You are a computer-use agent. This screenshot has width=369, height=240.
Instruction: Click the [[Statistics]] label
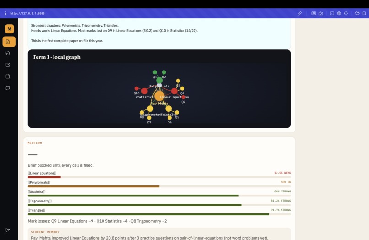pos(37,192)
